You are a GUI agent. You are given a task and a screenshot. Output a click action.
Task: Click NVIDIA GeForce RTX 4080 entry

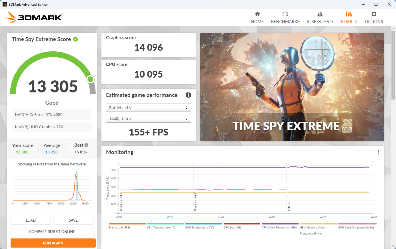pyautogui.click(x=52, y=115)
